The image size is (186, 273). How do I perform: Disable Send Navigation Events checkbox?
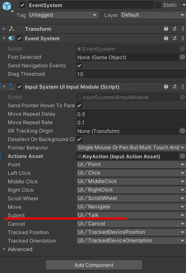(x=79, y=66)
